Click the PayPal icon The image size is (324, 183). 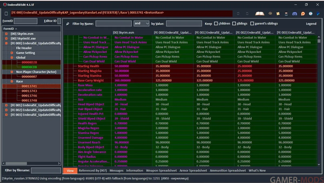(318, 13)
